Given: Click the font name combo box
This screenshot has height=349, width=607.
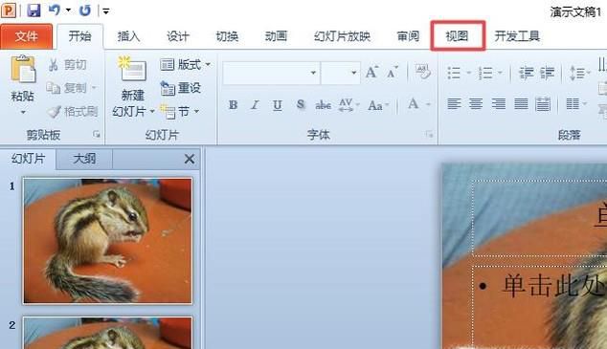Looking at the screenshot, I should pos(271,73).
